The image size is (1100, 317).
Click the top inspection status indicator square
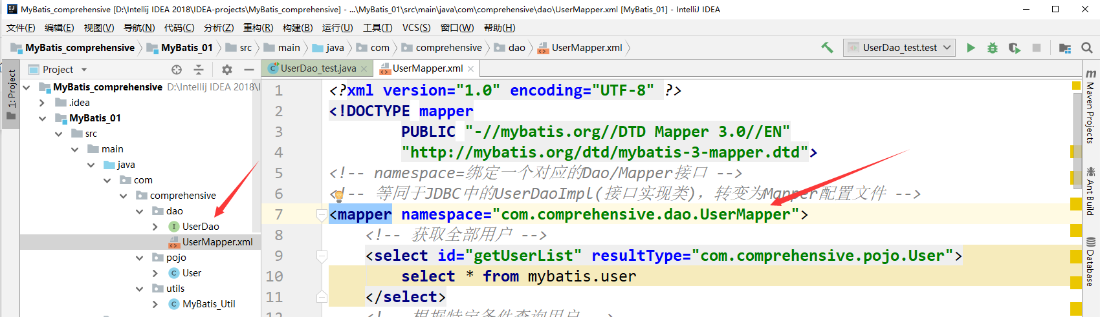coord(1077,85)
